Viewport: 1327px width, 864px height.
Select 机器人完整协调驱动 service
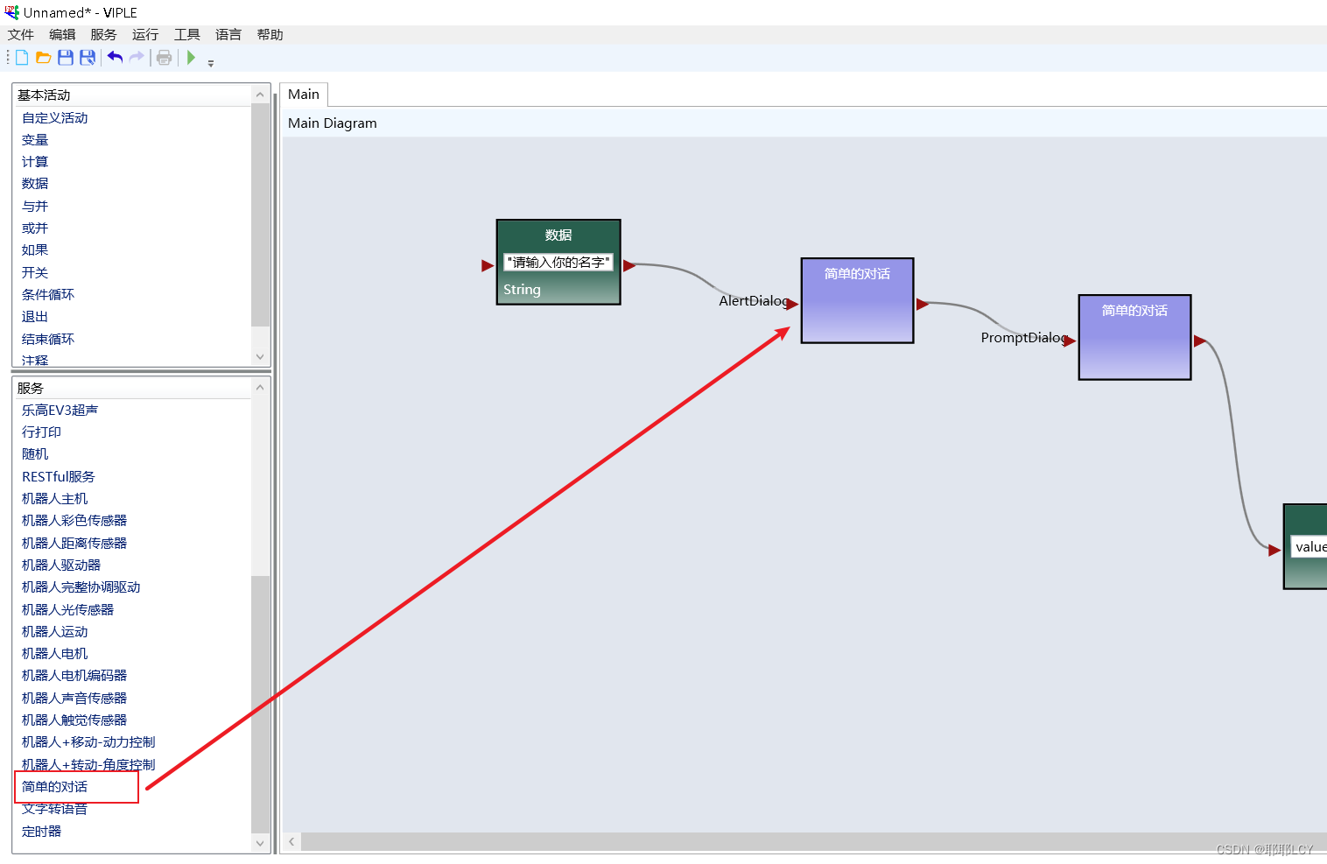tap(81, 587)
